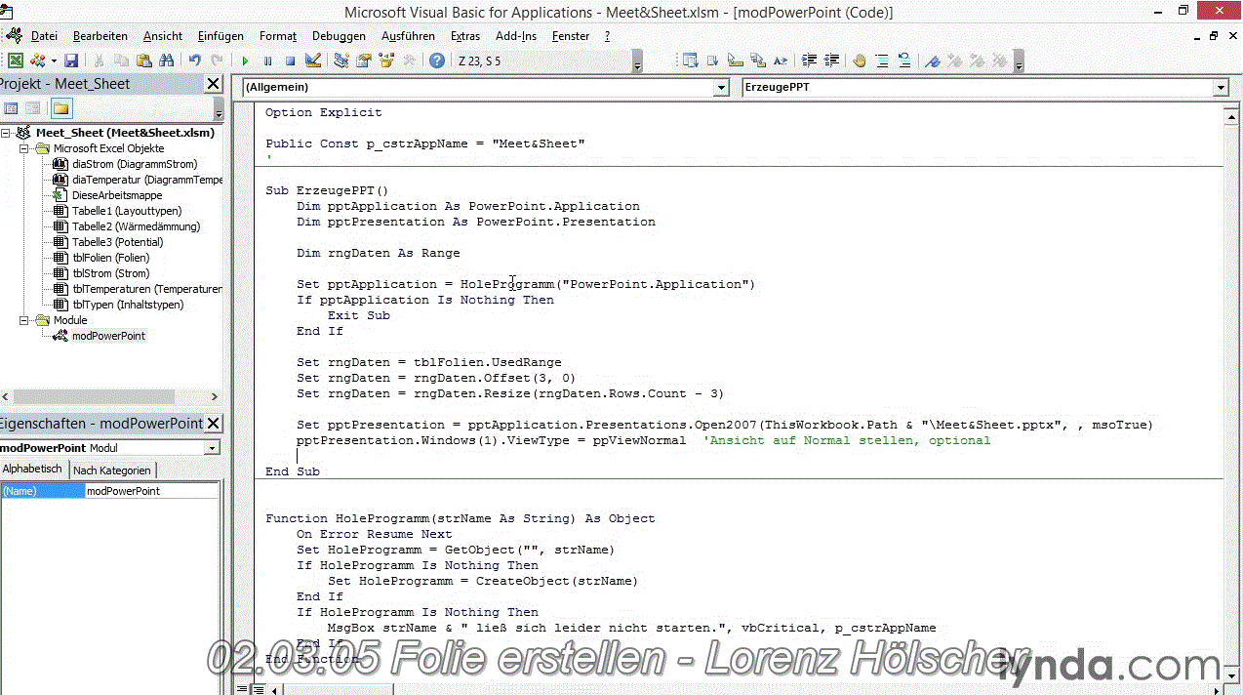Collapse the Module folder node
This screenshot has width=1243, height=695.
click(x=25, y=320)
